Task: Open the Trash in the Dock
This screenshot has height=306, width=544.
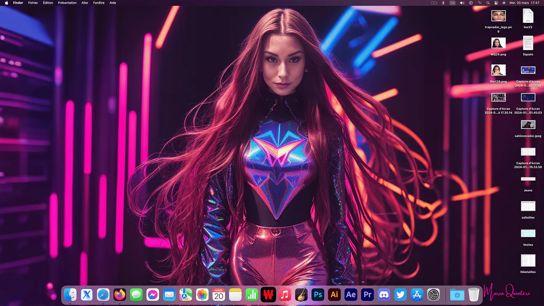Action: coord(473,294)
